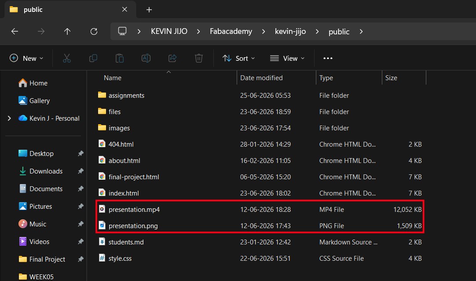The height and width of the screenshot is (281, 476).
Task: Click pin icon next to Videos
Action: point(81,241)
